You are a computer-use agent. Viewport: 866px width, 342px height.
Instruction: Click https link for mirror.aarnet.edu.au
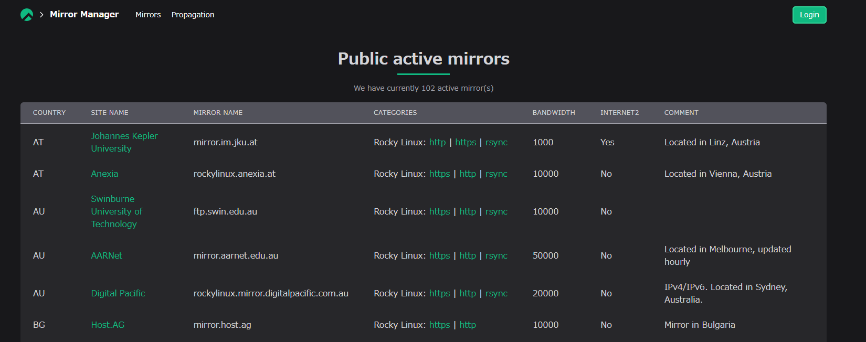(440, 255)
